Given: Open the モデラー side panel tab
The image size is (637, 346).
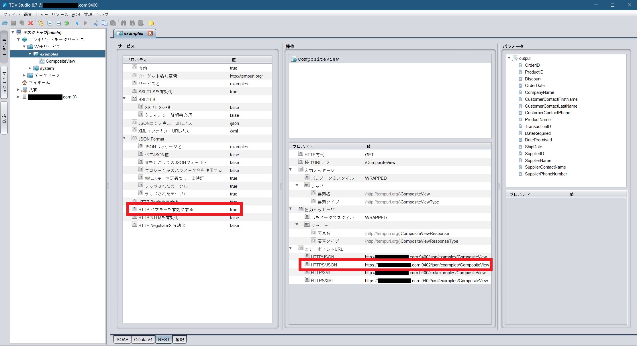Looking at the screenshot, I should (4, 47).
